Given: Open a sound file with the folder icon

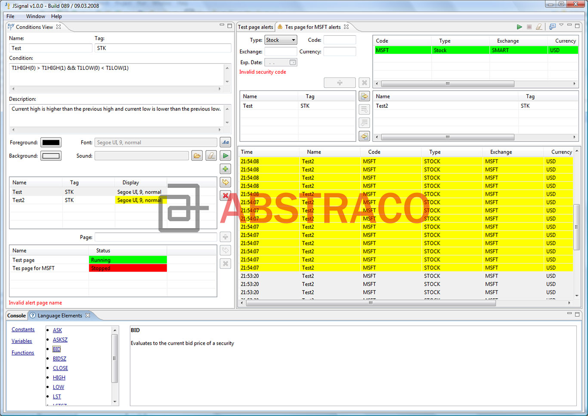Looking at the screenshot, I should point(197,155).
